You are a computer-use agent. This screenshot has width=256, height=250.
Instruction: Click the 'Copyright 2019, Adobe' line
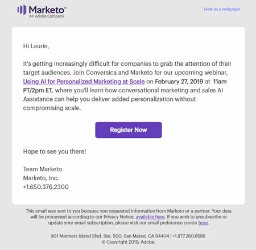pos(129,242)
